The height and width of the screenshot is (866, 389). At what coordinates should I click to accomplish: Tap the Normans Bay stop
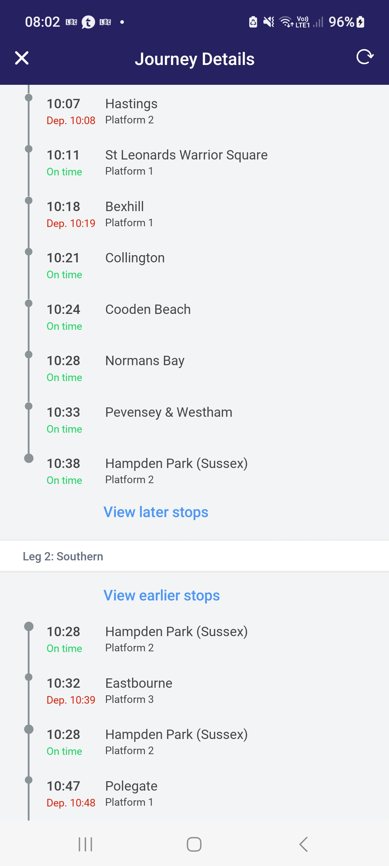pyautogui.click(x=145, y=361)
